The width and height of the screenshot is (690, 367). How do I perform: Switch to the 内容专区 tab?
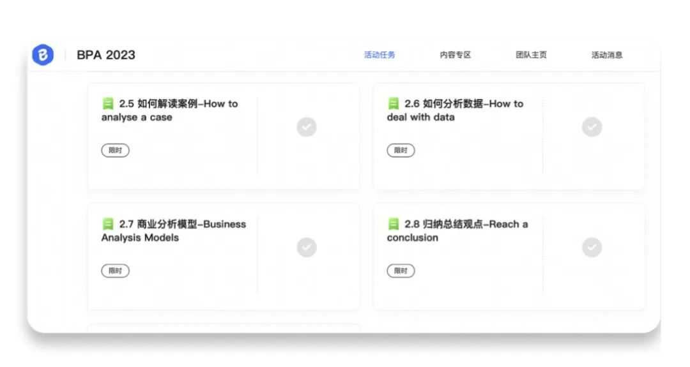(456, 55)
